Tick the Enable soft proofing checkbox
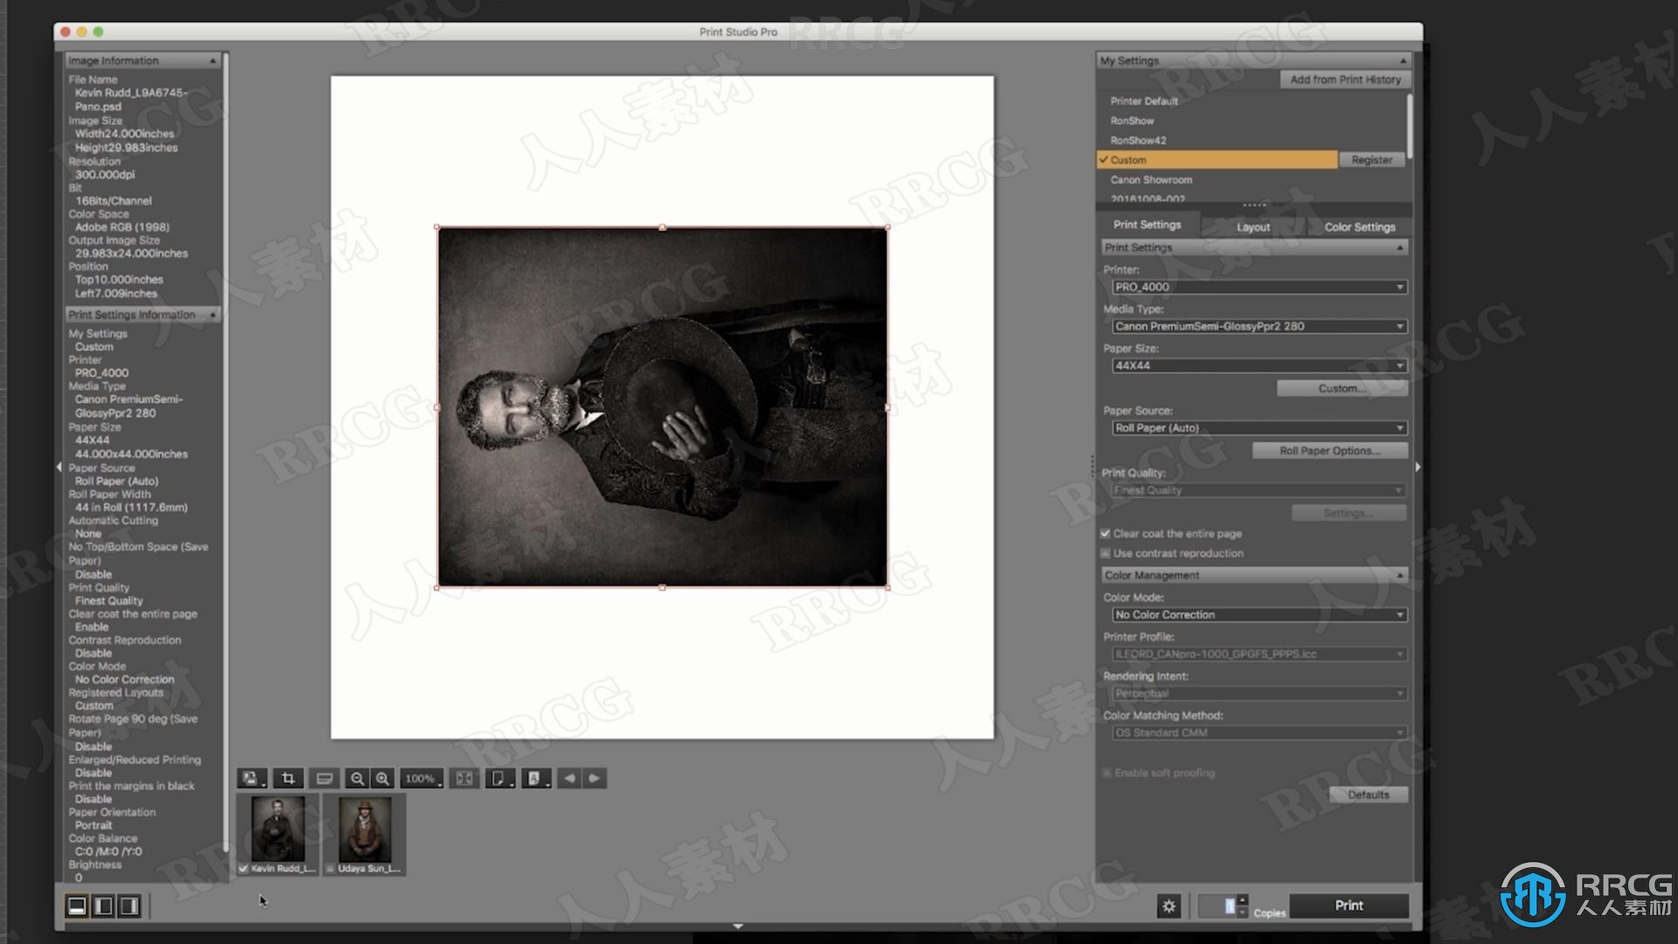 click(1106, 773)
